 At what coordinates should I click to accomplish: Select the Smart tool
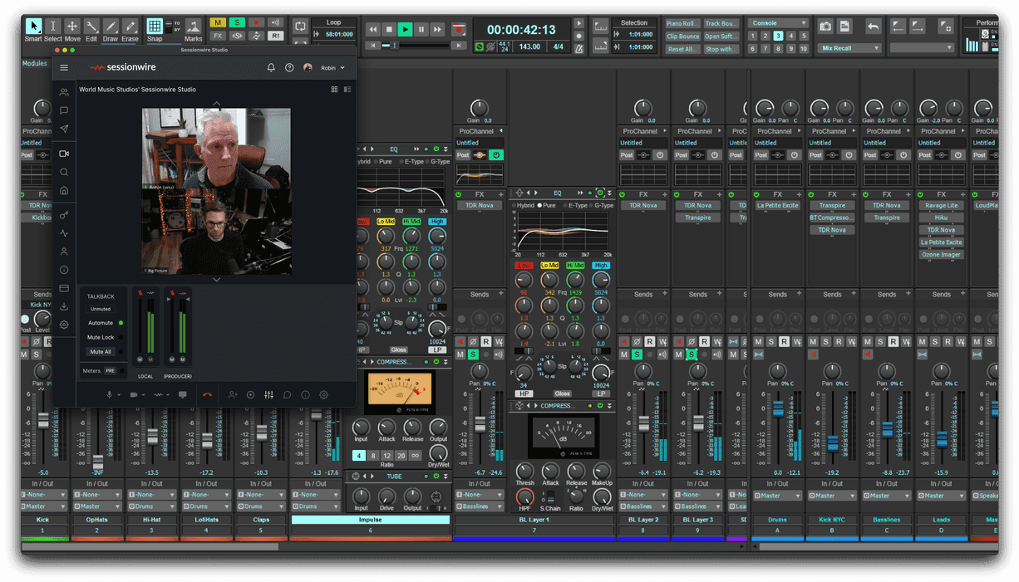[34, 27]
